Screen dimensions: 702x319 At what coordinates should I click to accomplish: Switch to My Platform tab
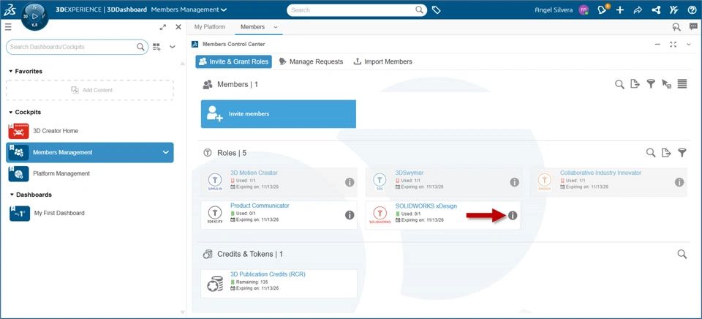click(x=210, y=27)
